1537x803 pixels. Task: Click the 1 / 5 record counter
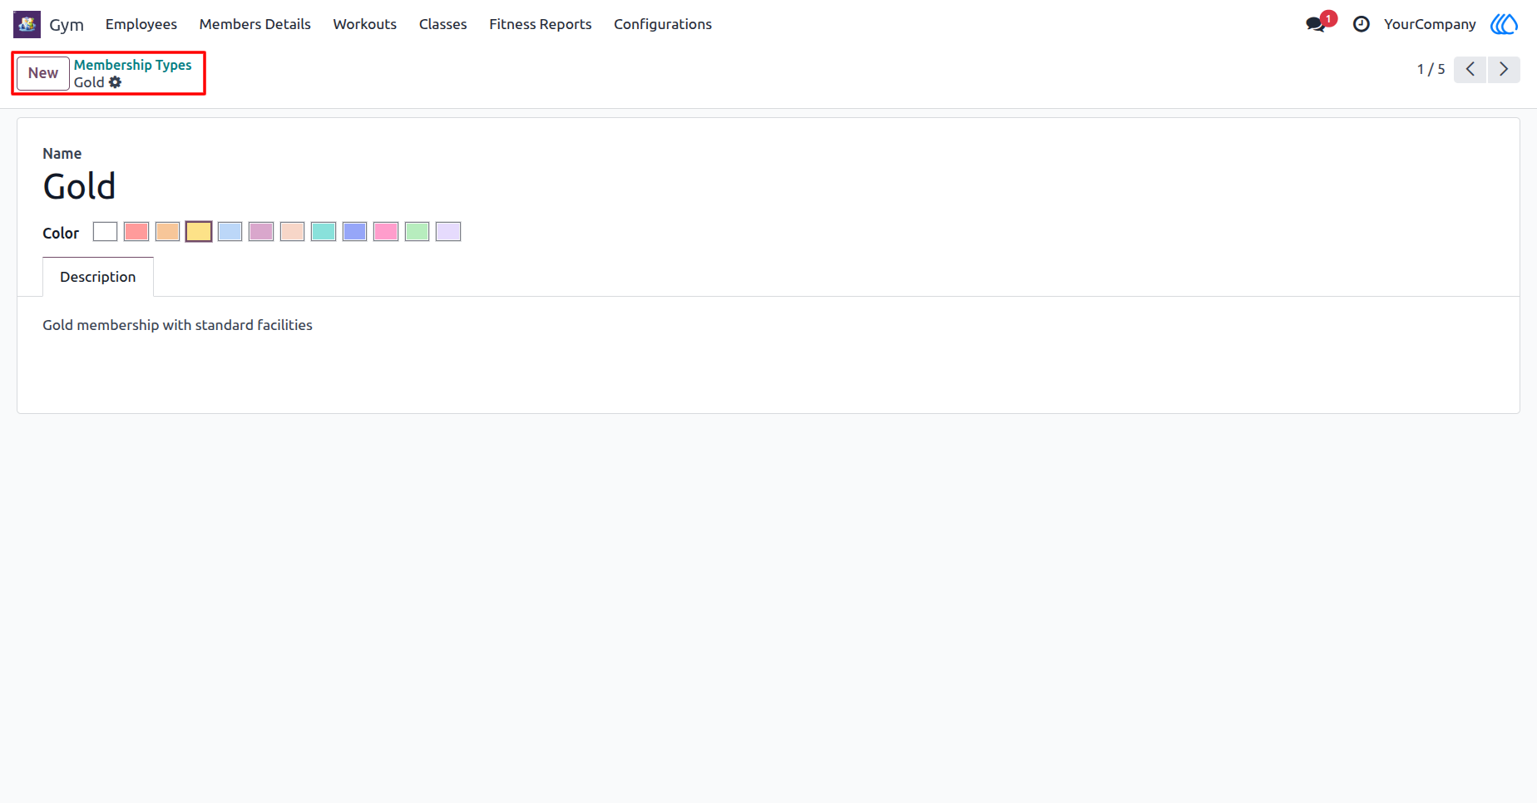click(1431, 69)
